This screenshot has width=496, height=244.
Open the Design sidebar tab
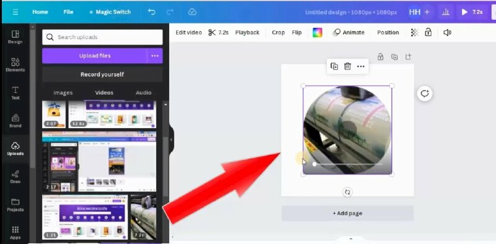pyautogui.click(x=15, y=37)
